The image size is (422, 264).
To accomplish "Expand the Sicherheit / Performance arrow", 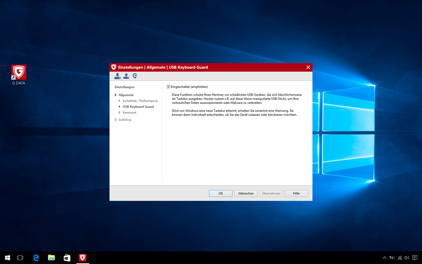I will coord(120,101).
